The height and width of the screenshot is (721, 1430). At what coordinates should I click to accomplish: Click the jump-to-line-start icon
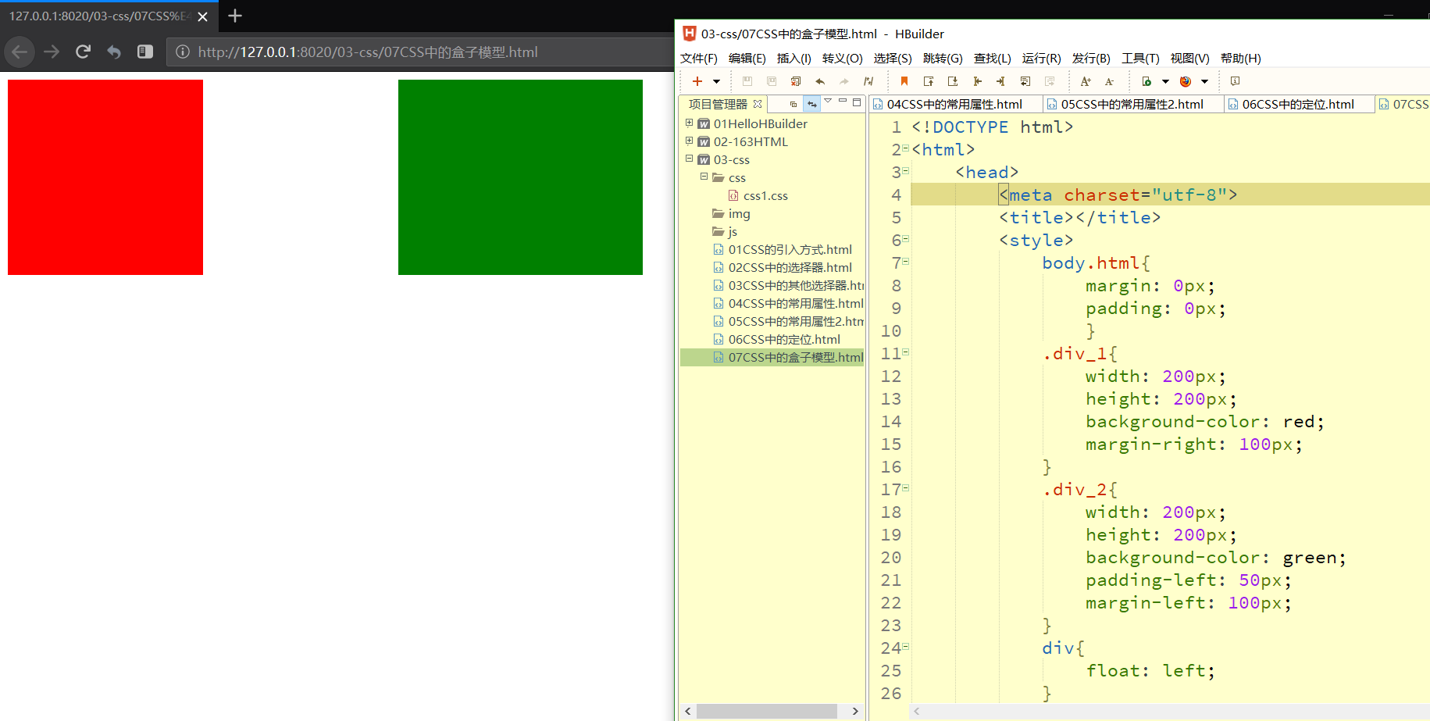977,81
